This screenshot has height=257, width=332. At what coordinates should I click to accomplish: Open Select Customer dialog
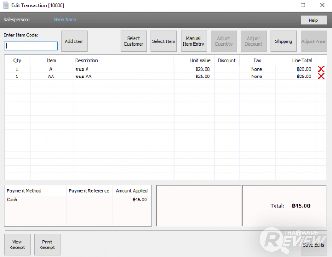pos(134,41)
